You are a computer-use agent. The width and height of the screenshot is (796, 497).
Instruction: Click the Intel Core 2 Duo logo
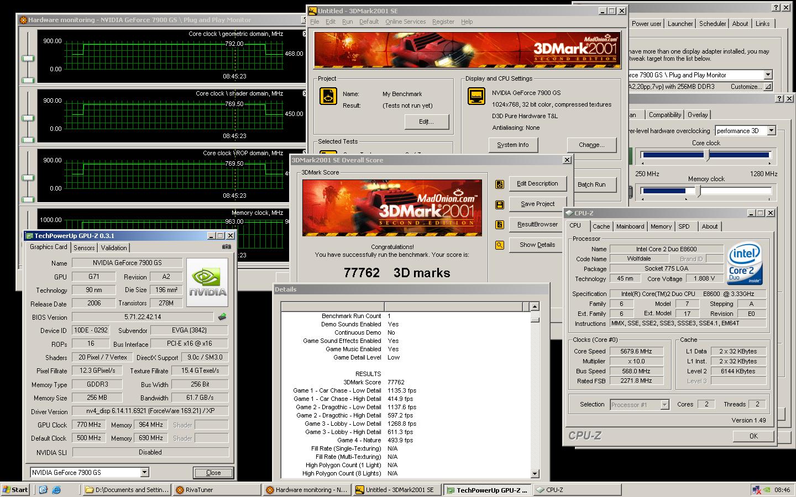tap(746, 263)
